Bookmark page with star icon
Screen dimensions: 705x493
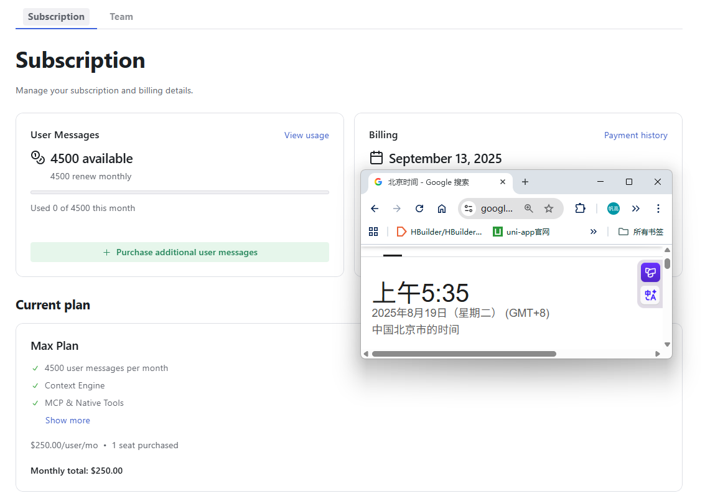(549, 209)
